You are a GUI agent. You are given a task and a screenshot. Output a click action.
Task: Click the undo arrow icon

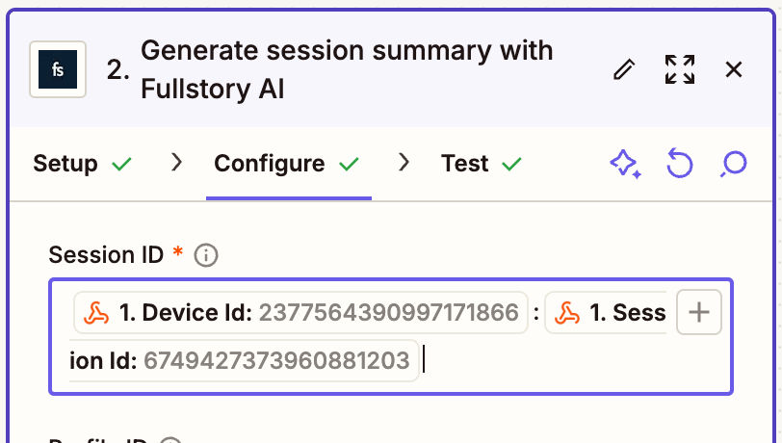(680, 164)
